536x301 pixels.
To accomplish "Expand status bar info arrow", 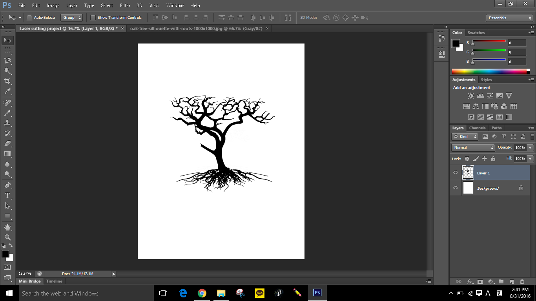I will [x=114, y=274].
